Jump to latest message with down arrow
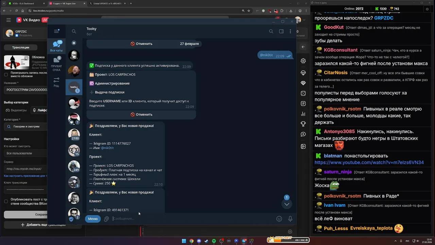 point(287,204)
